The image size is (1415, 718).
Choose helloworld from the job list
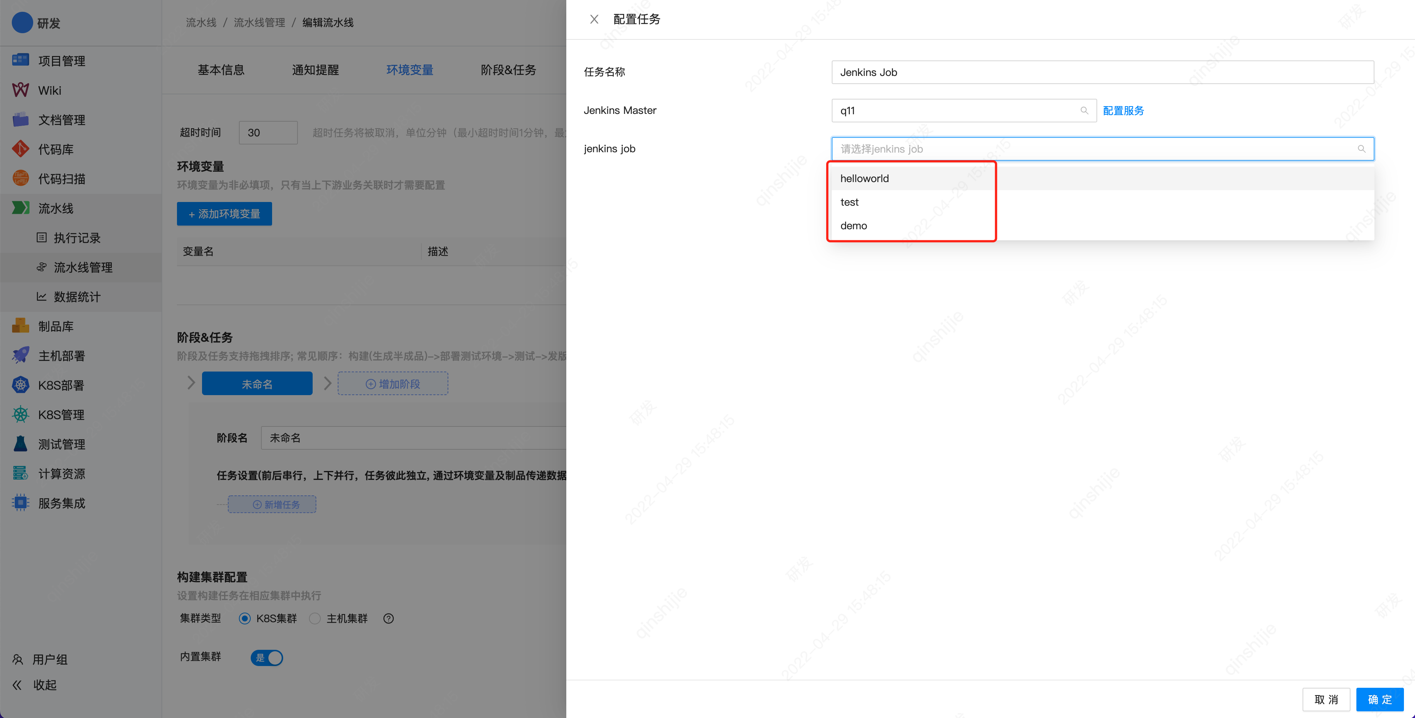[x=865, y=178]
